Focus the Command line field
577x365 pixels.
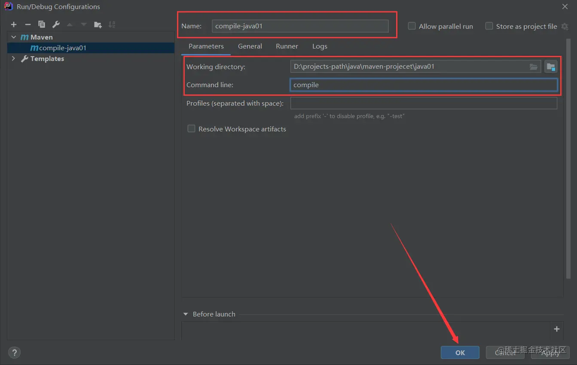coord(424,85)
